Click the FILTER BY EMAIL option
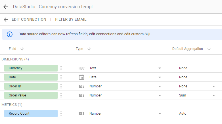Screen dimensions: 222x124 coord(71,19)
